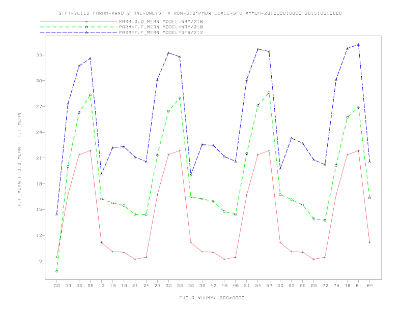Select legend text PARM=F.F_MEAN MODEL=GFS/212
The image size is (403, 311).
click(x=161, y=33)
